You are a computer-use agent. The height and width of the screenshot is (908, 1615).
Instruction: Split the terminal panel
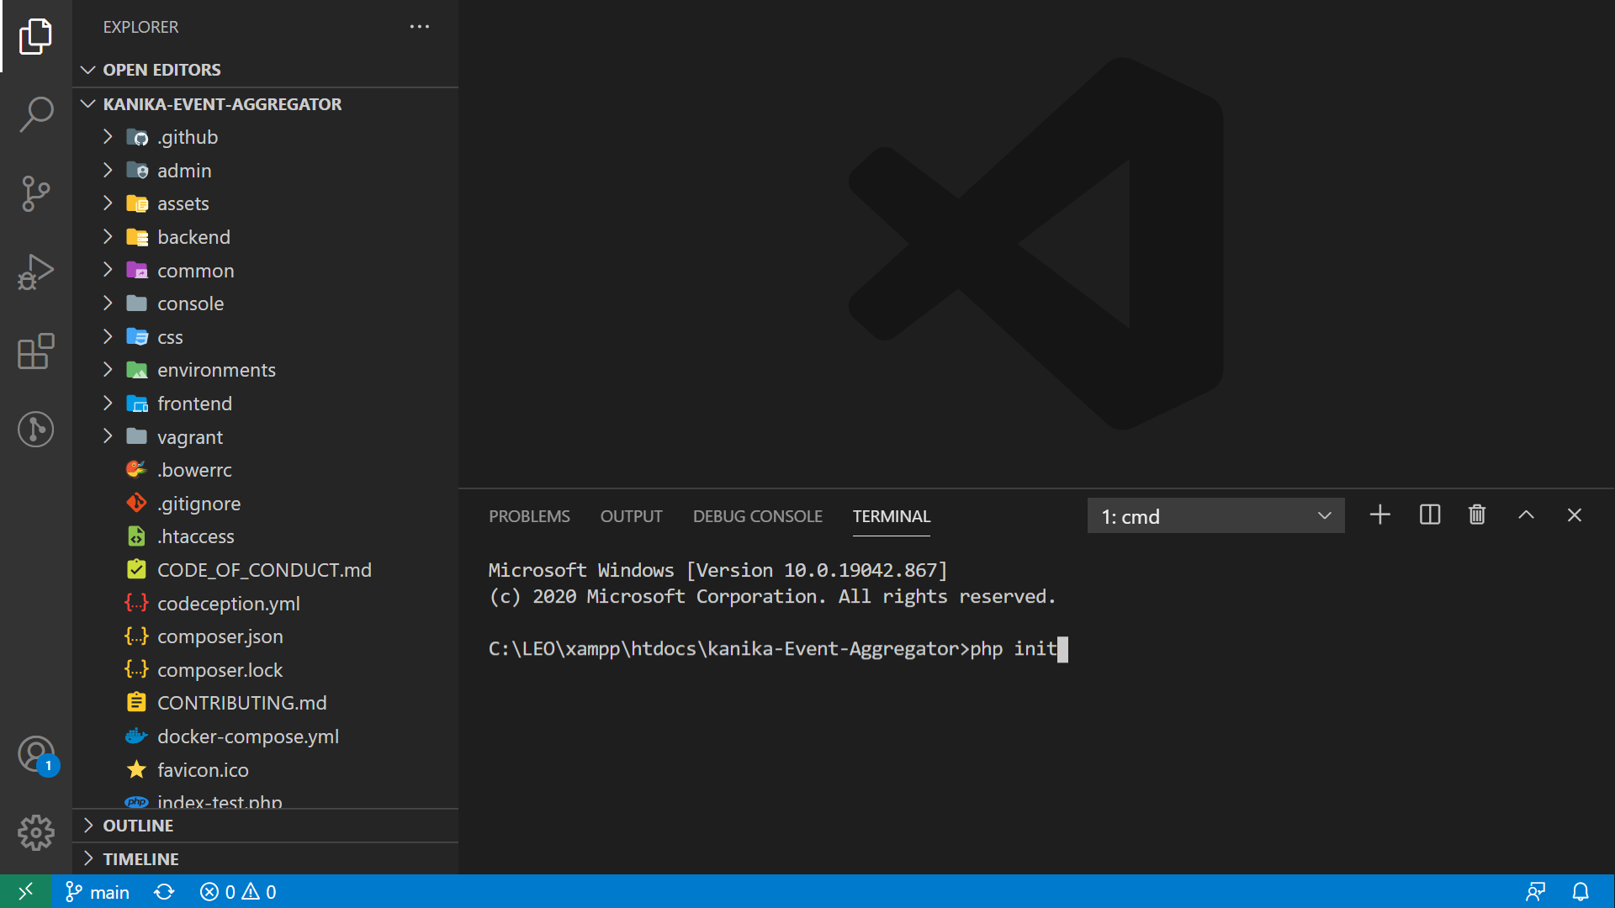1429,515
